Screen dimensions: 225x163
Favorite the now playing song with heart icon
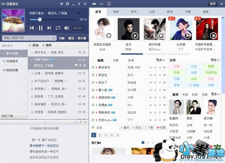tap(79, 13)
